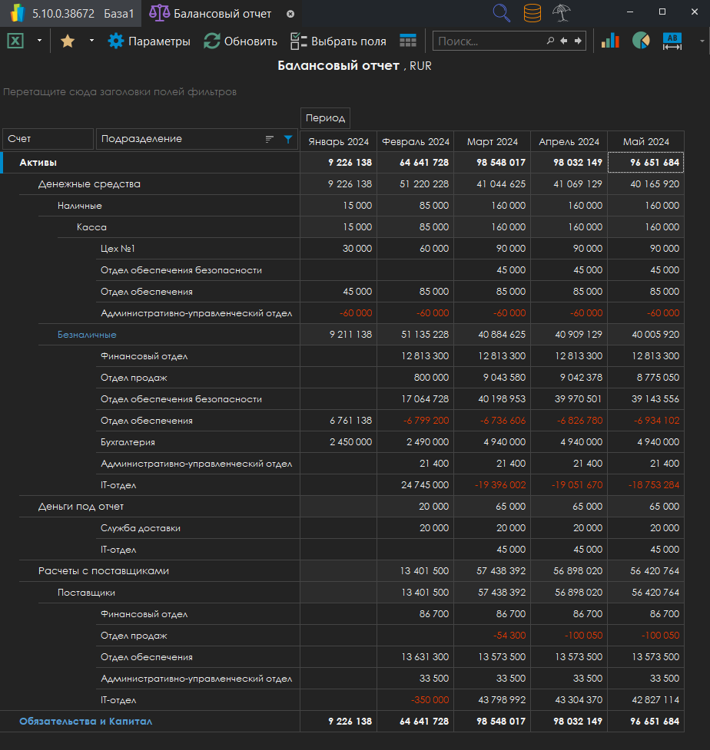Toggle filter on Подразделение column
Image resolution: width=710 pixels, height=750 pixels.
coord(288,140)
